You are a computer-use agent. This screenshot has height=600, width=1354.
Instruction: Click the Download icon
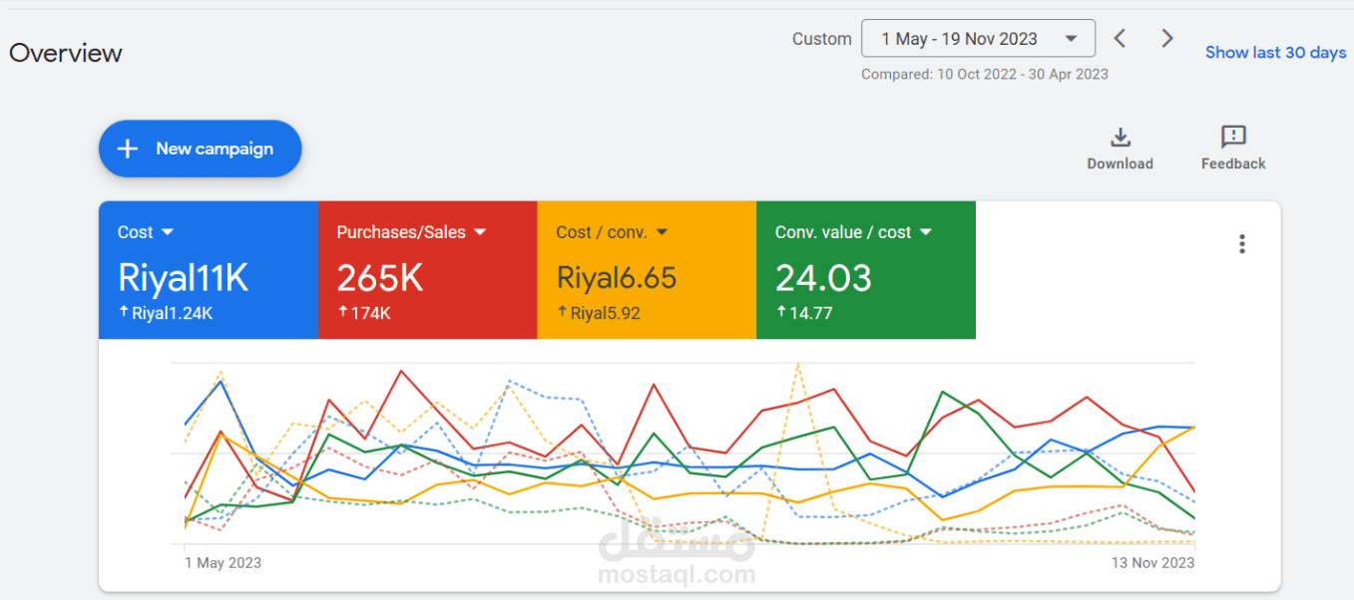[x=1120, y=137]
